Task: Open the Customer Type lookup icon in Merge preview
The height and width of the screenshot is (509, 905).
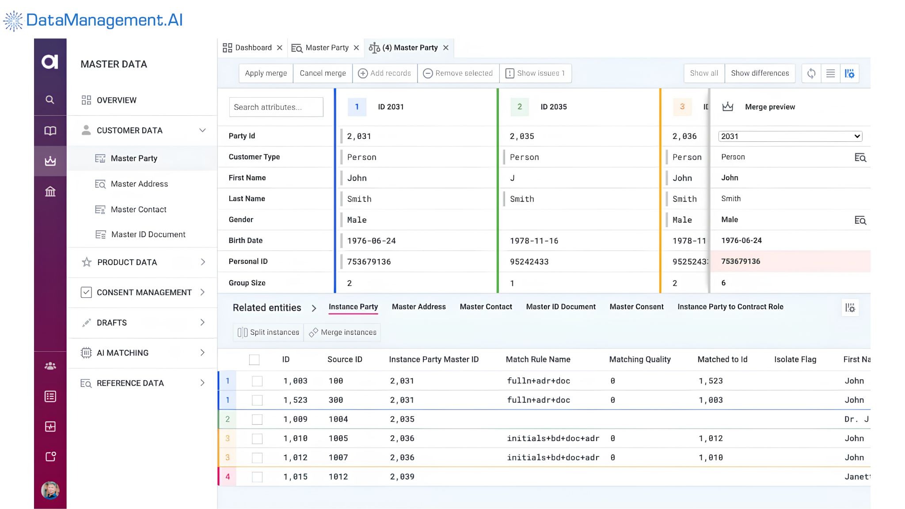Action: pos(860,157)
